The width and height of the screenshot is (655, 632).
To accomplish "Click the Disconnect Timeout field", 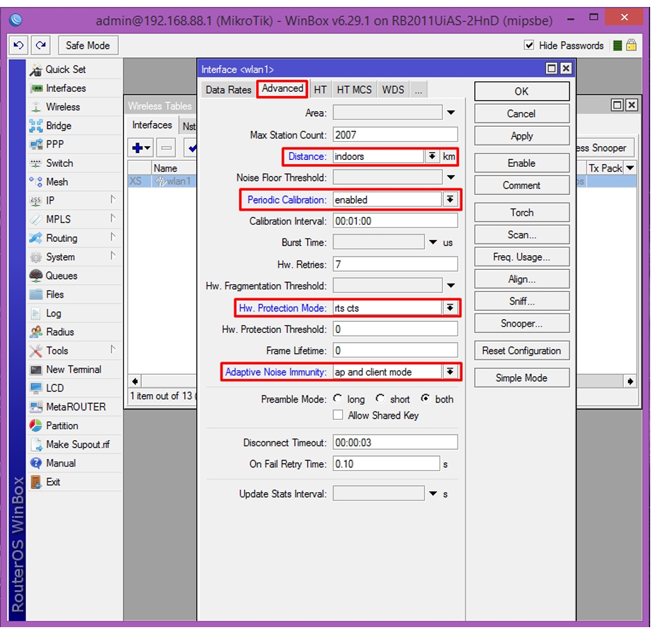I will coord(395,442).
